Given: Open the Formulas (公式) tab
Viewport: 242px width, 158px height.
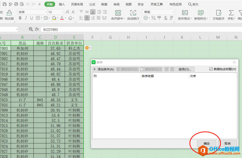Looking at the screenshot, I should [x=92, y=4].
